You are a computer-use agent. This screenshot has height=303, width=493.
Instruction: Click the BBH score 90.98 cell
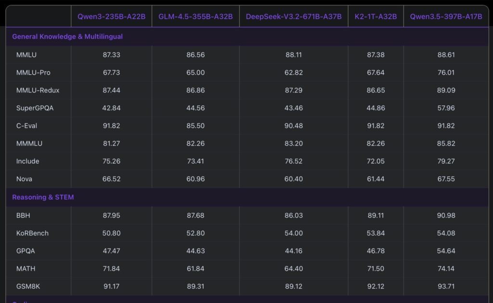(446, 215)
